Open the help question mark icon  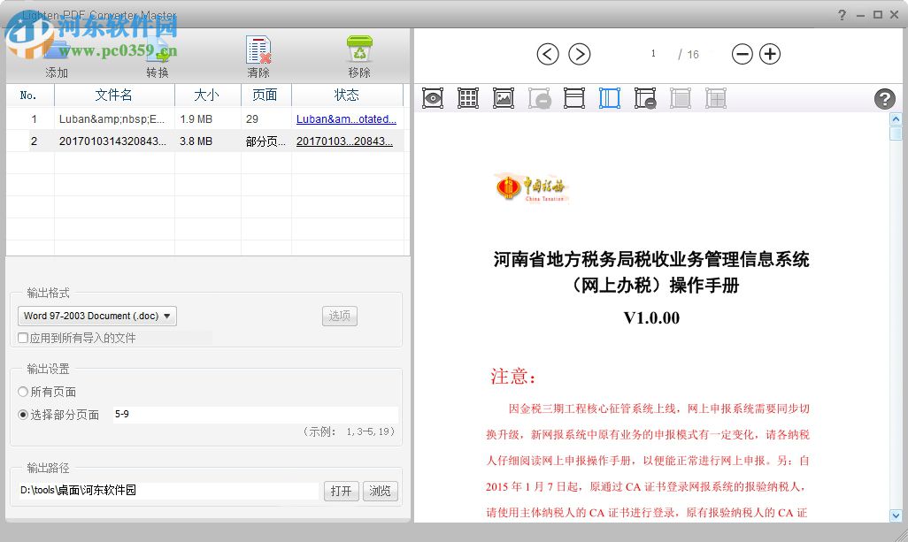tap(885, 99)
